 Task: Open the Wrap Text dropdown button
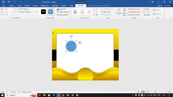pos(124,12)
